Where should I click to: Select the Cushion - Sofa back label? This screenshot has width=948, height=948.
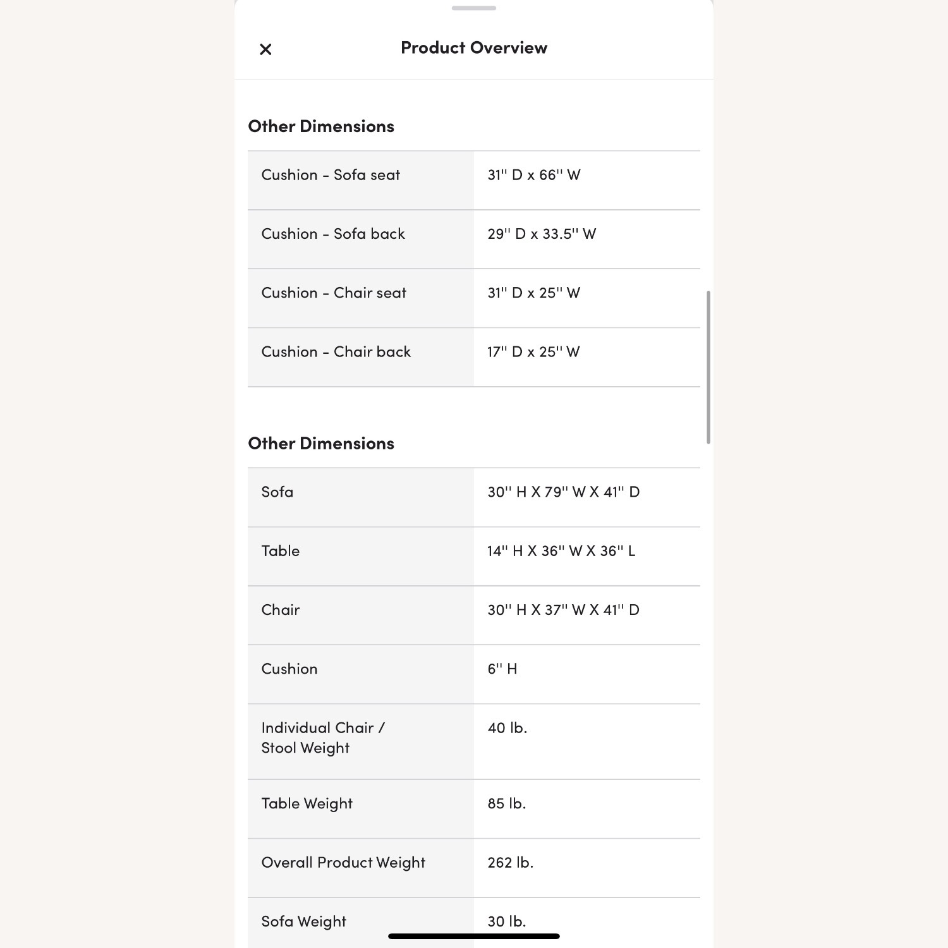333,234
